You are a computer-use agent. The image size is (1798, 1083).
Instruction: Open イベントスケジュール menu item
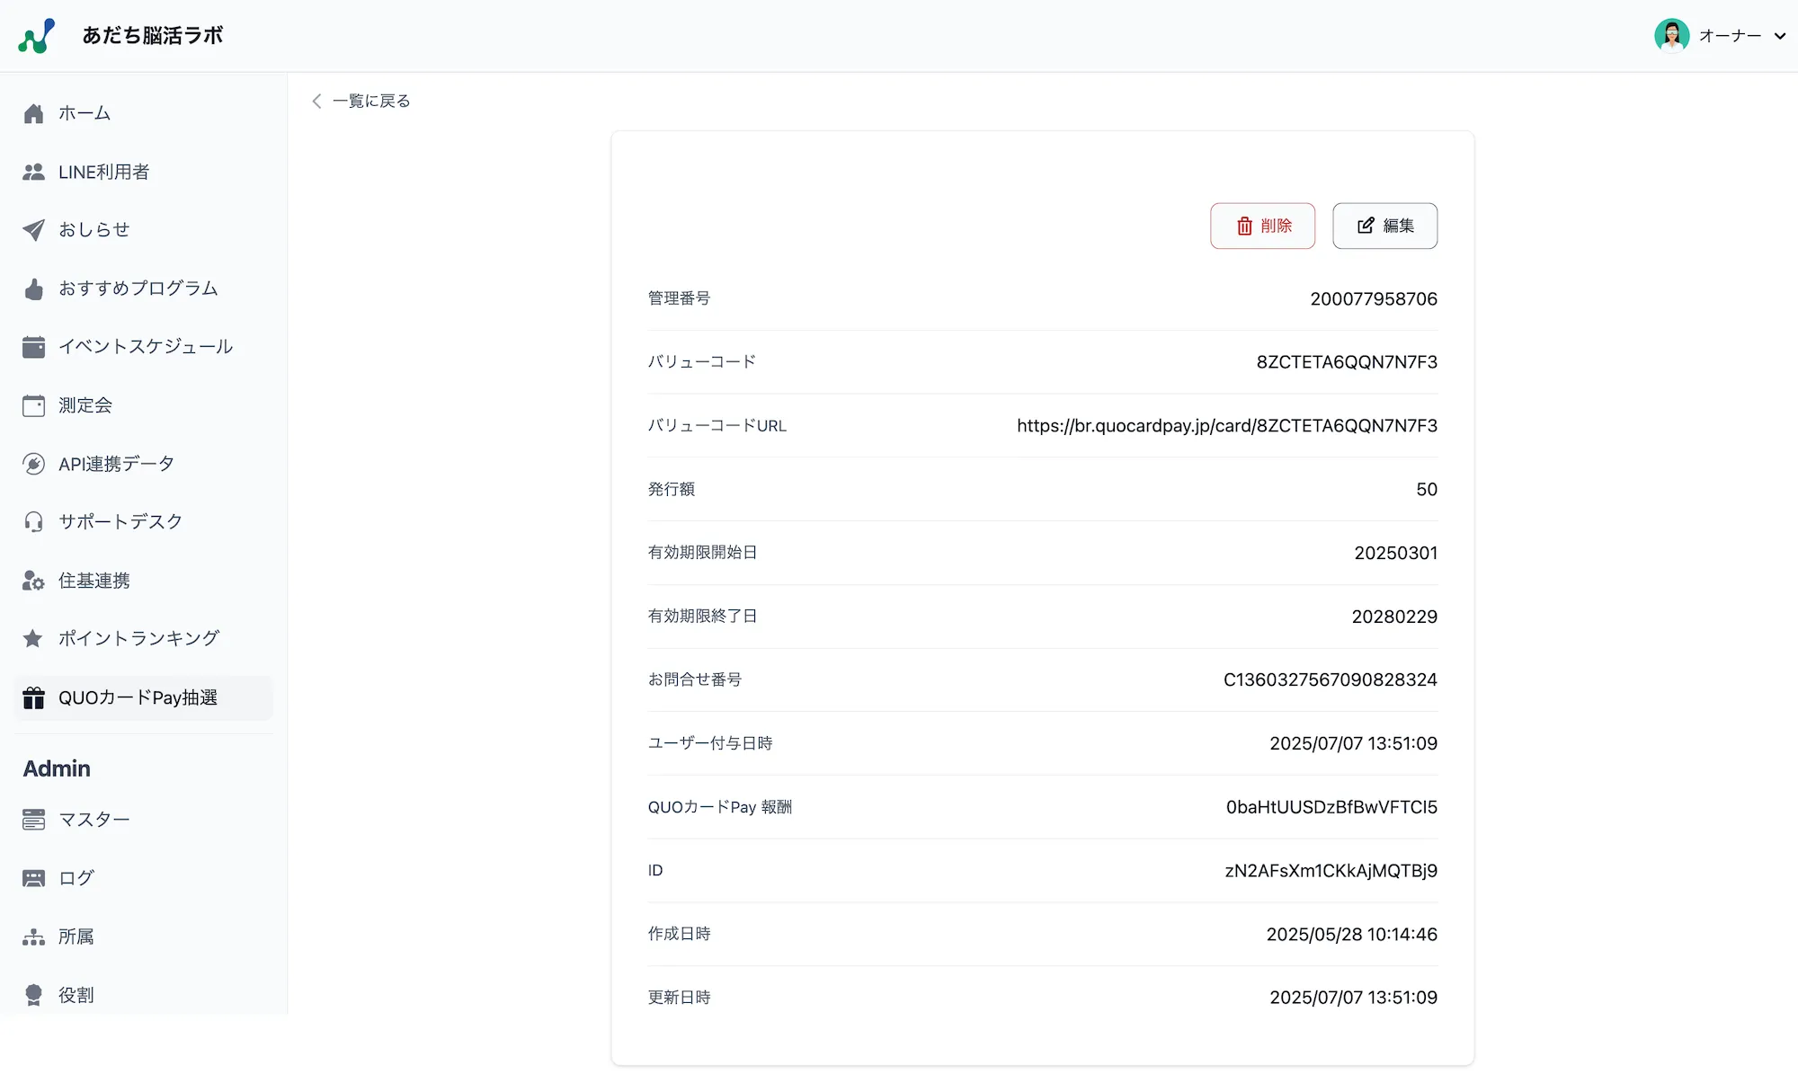point(145,347)
